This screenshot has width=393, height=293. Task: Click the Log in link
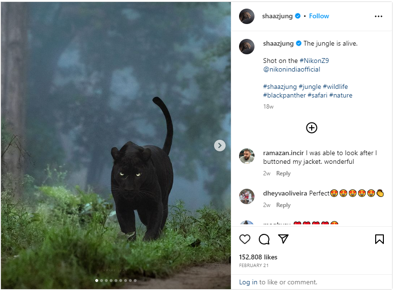[248, 282]
